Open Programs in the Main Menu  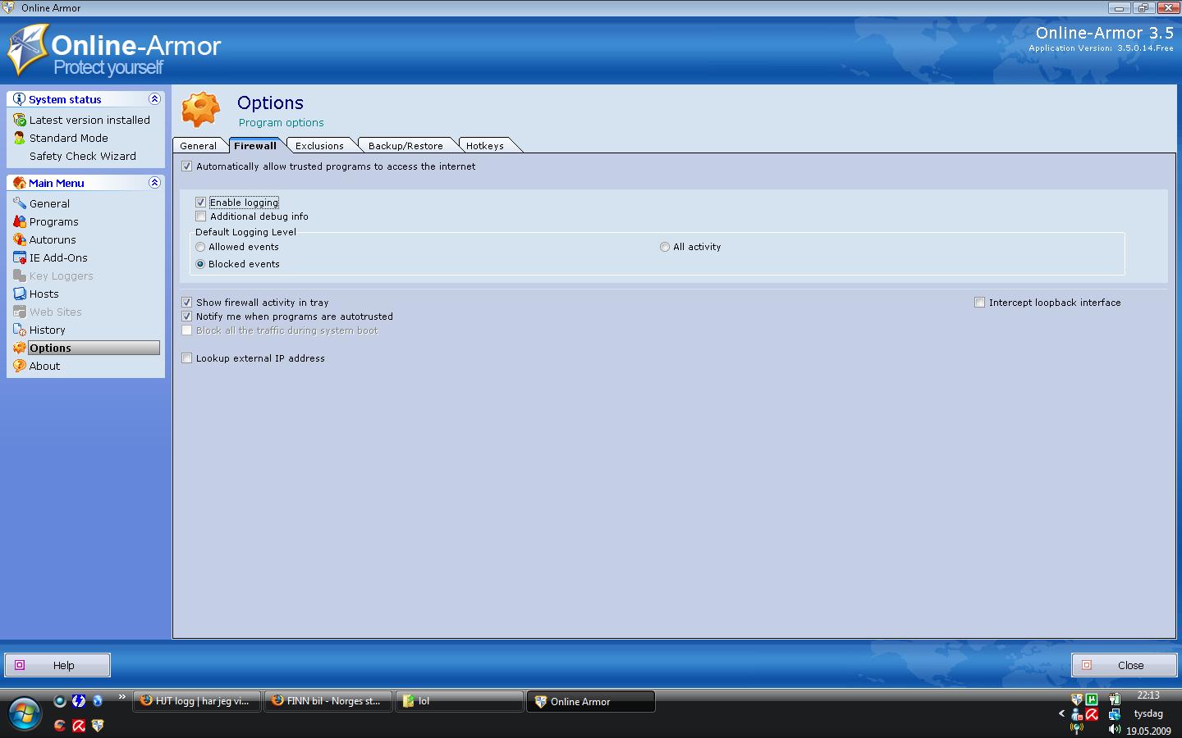click(x=54, y=221)
